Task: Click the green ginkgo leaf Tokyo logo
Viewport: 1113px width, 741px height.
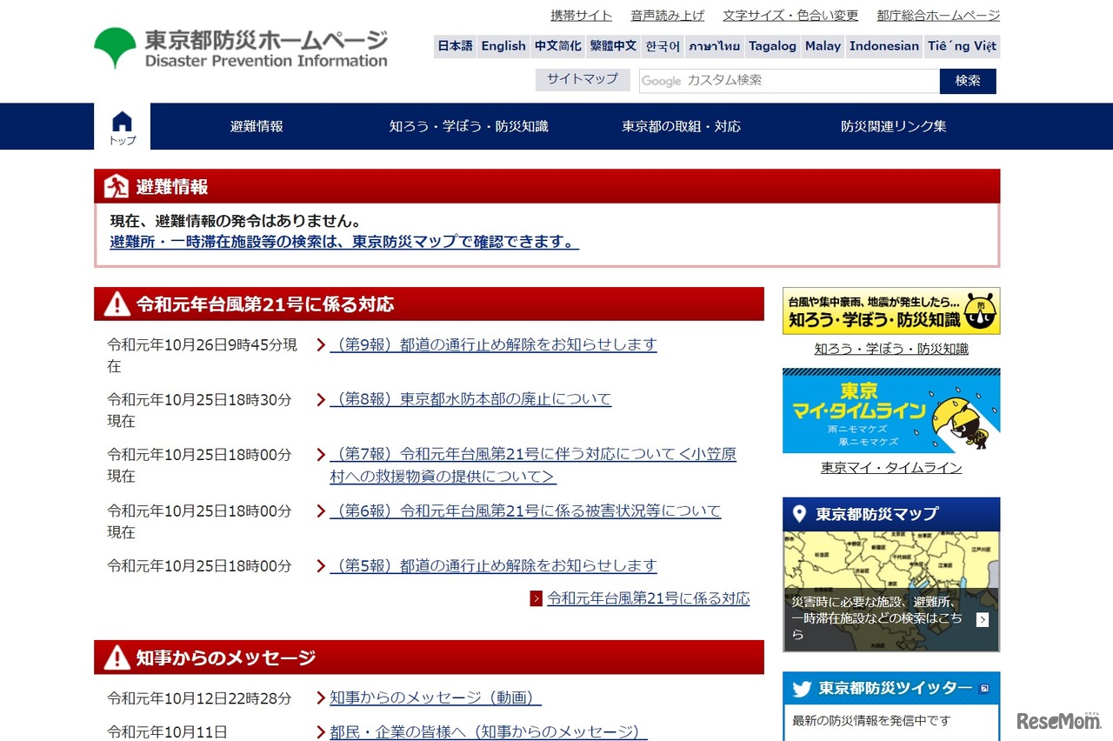Action: pos(115,47)
